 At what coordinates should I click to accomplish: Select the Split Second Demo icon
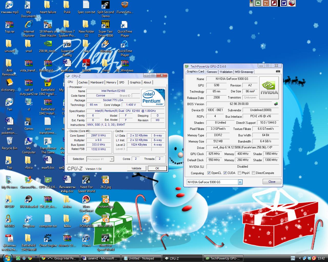coord(106,9)
